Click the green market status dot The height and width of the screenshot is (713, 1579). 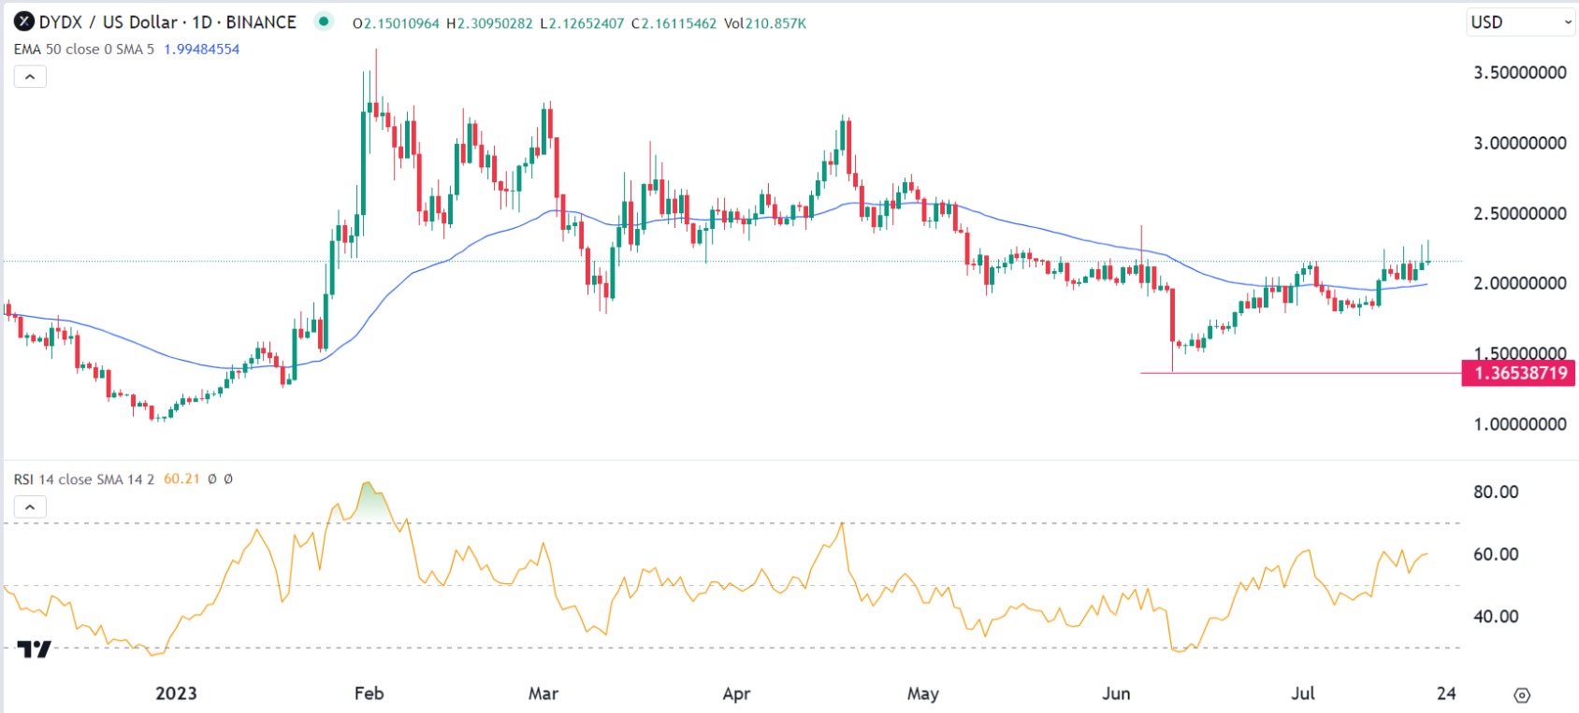click(324, 21)
